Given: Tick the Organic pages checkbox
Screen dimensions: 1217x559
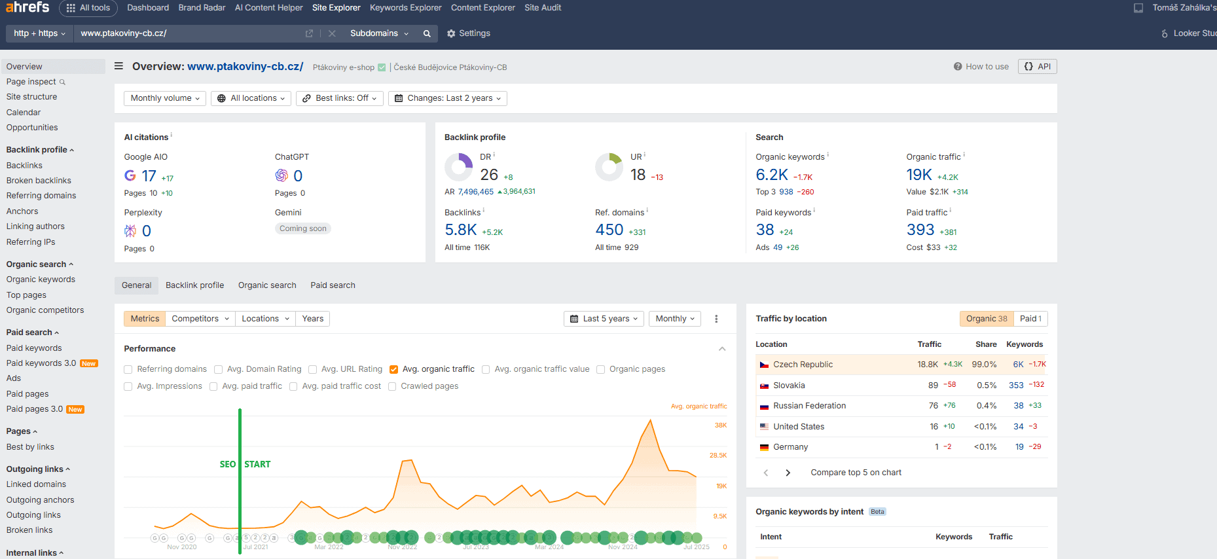Looking at the screenshot, I should pos(600,369).
